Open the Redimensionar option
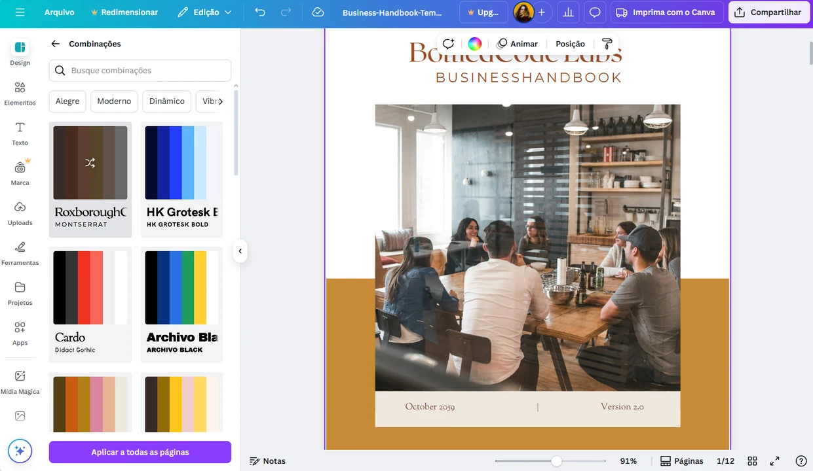 tap(124, 12)
